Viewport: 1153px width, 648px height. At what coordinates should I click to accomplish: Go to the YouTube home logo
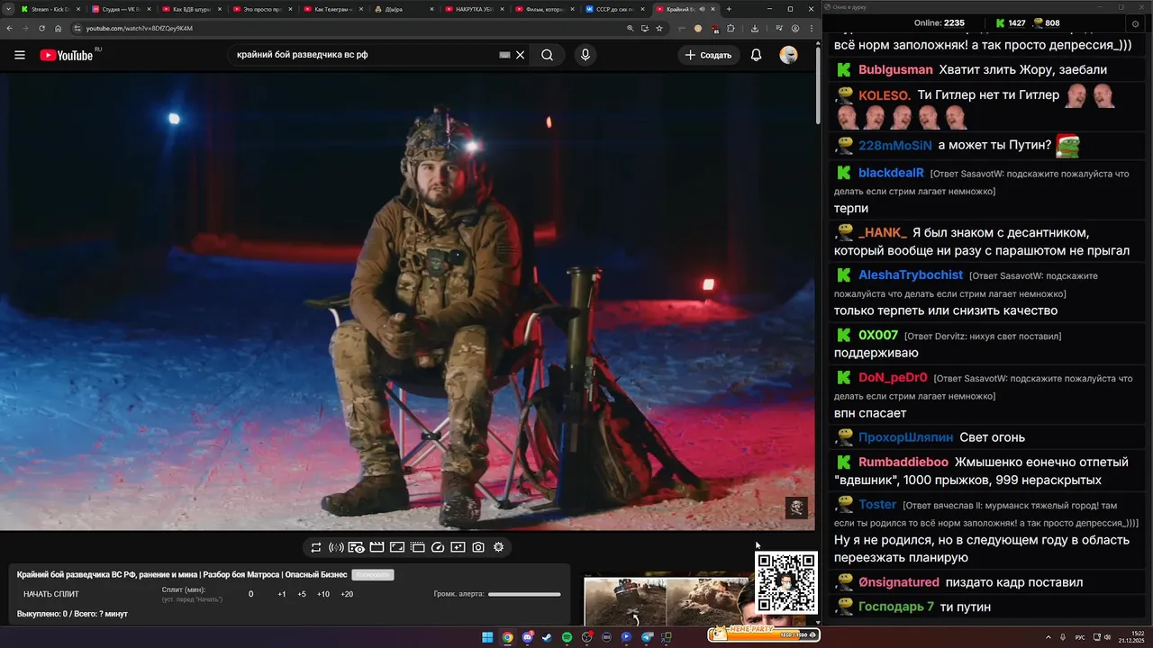[x=66, y=55]
